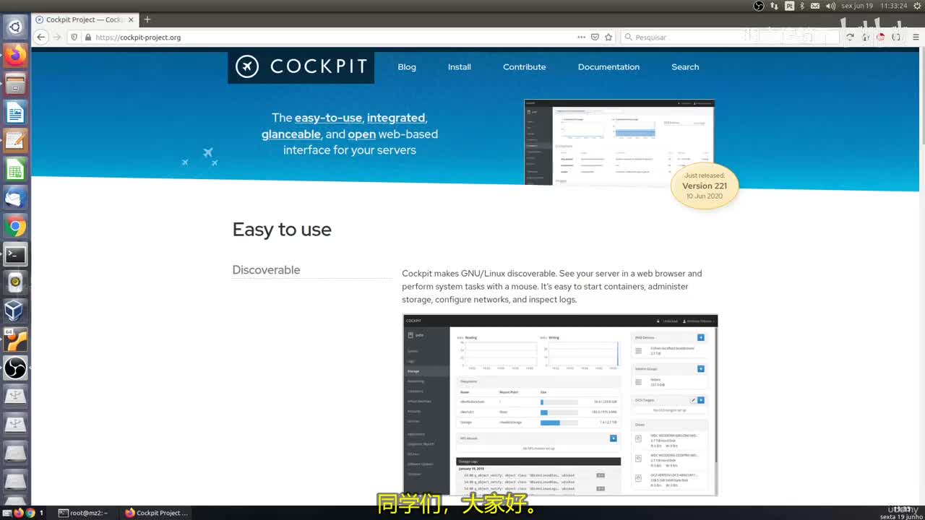This screenshot has height=520, width=925.
Task: Follow the integrated link
Action: pos(396,118)
